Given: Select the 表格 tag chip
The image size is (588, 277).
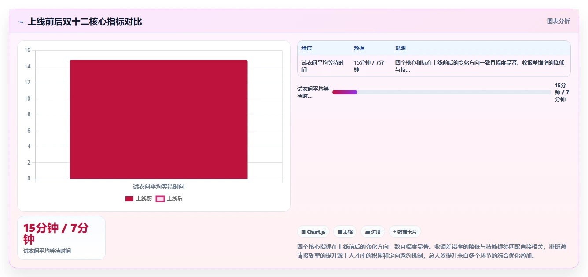Looking at the screenshot, I should tap(345, 232).
